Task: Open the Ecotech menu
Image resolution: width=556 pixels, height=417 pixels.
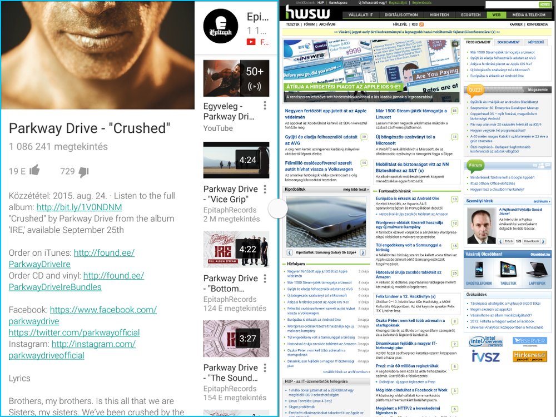Action: coord(470,15)
